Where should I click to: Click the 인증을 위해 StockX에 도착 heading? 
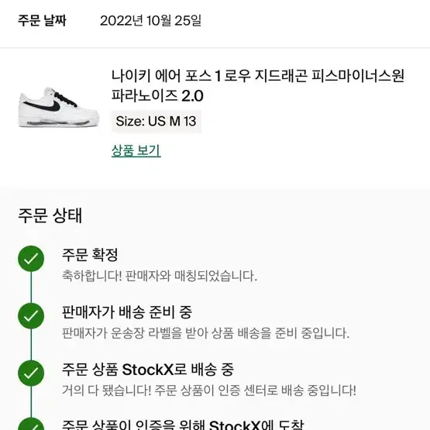click(x=183, y=425)
